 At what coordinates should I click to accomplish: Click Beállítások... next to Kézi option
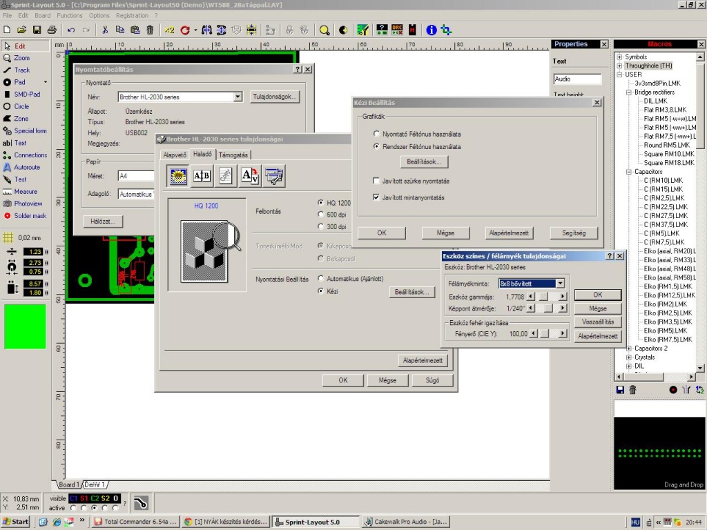412,292
